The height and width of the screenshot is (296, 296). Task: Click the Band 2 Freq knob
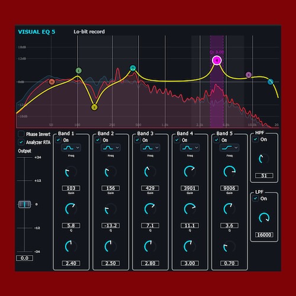[111, 172]
